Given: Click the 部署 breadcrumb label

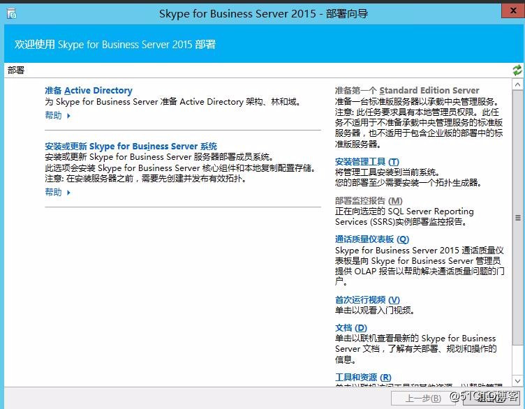Looking at the screenshot, I should [16, 70].
